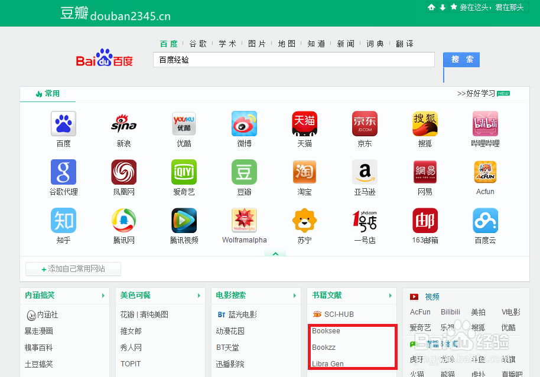Open the Taobao icon
The width and height of the screenshot is (540, 377).
point(304,172)
